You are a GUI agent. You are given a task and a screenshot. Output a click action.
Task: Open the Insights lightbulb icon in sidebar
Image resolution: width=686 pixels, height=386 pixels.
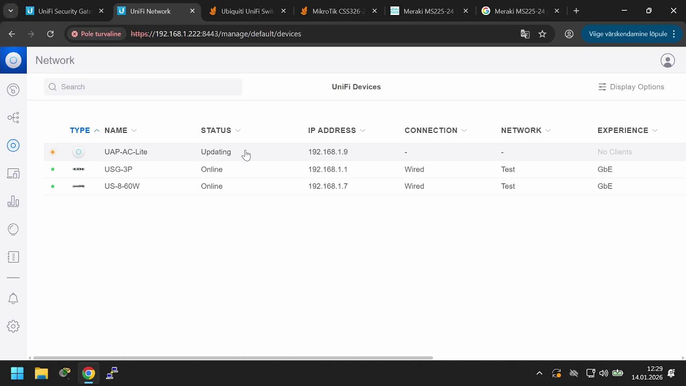click(x=13, y=229)
